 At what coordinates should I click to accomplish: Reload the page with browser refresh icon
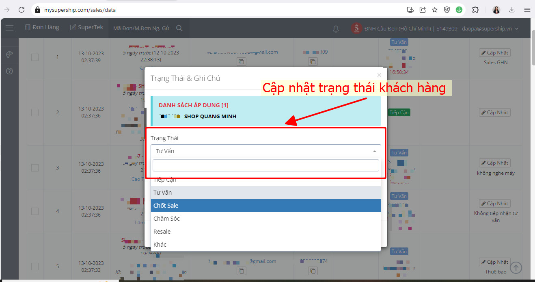[x=22, y=10]
